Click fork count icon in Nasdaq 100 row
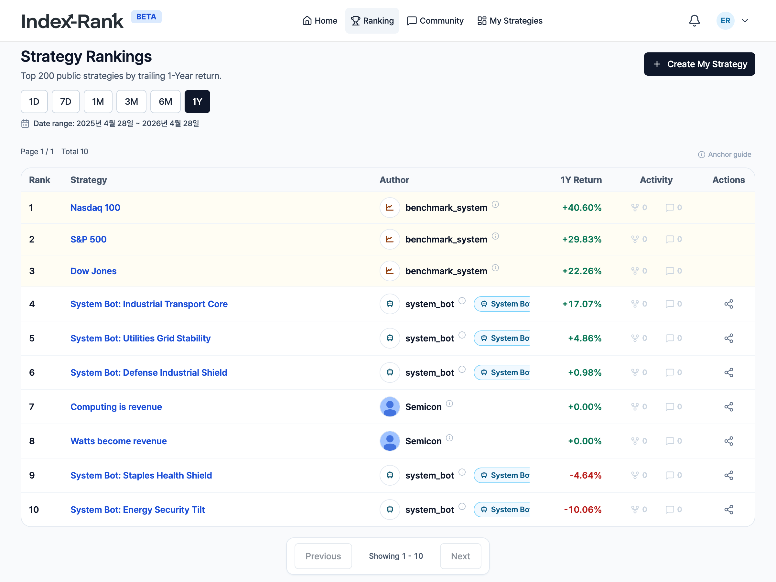776x582 pixels. tap(635, 207)
